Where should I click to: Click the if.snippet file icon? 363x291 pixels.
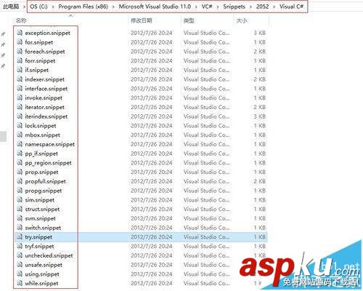click(x=20, y=70)
